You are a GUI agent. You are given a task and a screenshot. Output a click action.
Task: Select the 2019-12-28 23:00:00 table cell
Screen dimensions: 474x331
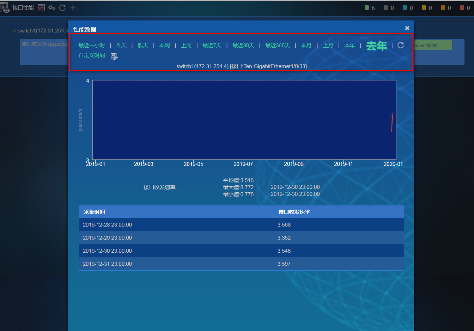(107, 225)
